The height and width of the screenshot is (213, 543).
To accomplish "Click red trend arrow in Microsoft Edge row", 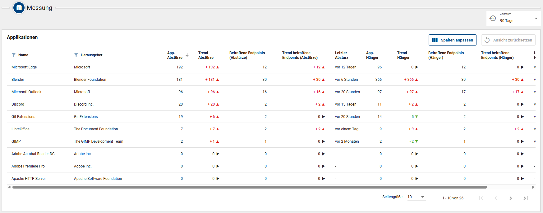I will point(218,67).
